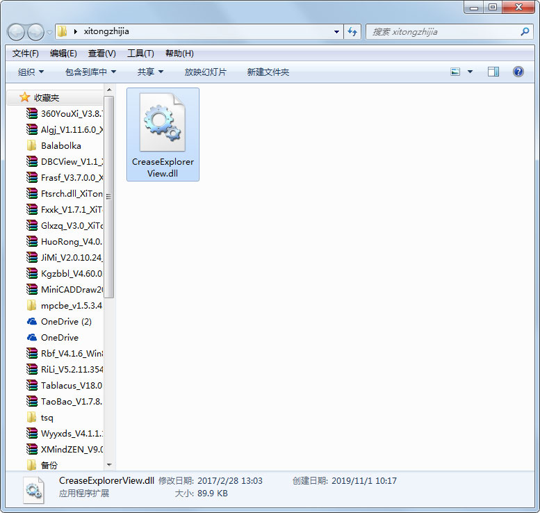Select the CreaseExplorerView.dll file icon
The height and width of the screenshot is (513, 540).
162,122
